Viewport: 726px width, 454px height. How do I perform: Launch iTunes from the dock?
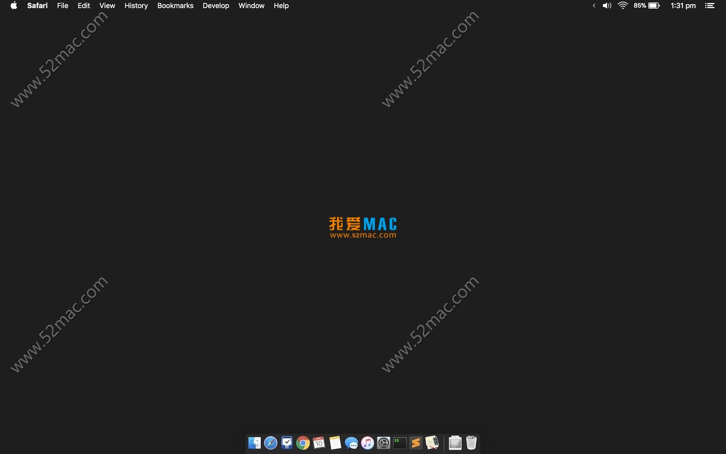tap(368, 443)
